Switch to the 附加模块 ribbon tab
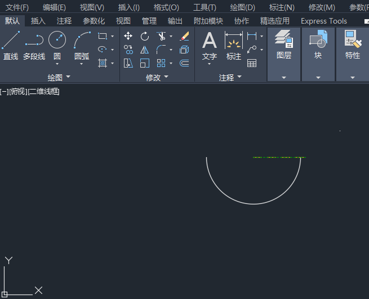The image size is (369, 299). pos(208,21)
